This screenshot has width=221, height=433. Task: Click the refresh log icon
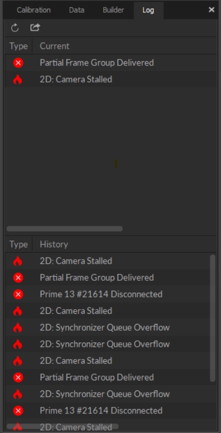click(x=15, y=28)
